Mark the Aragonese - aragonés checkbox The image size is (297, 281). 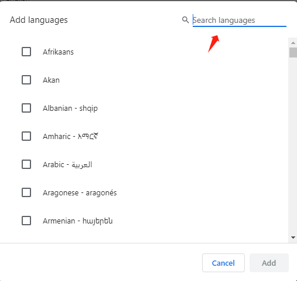[x=26, y=192]
